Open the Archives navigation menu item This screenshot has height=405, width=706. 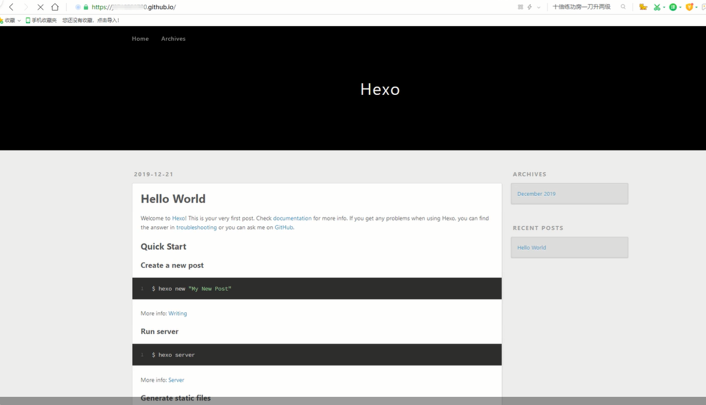(x=173, y=39)
